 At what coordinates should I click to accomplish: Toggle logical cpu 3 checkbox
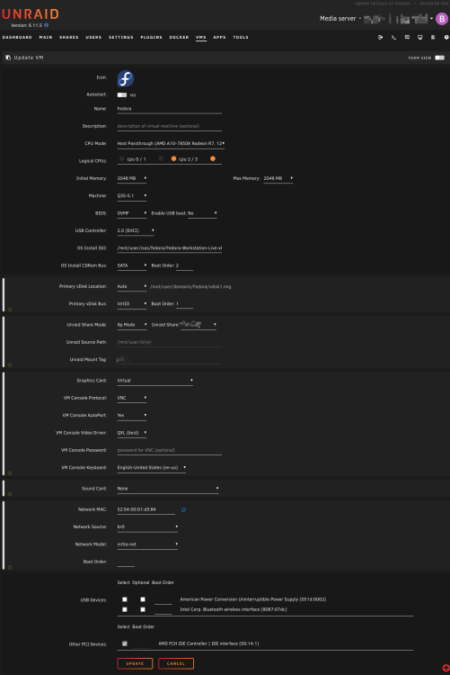(212, 158)
